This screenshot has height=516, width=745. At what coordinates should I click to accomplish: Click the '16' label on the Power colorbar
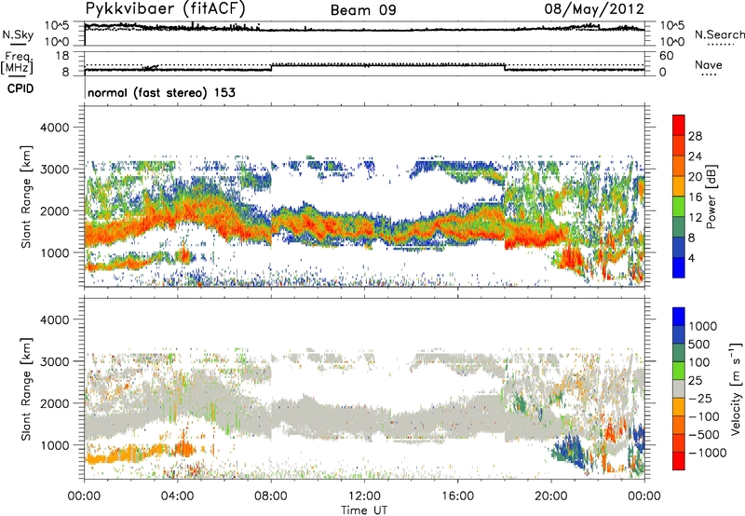tap(695, 197)
